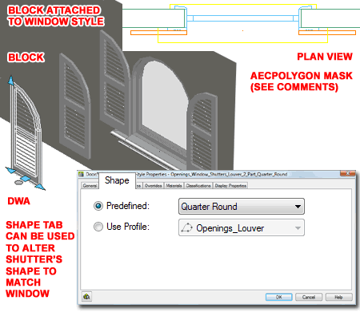Click the profile polygon icon beside Openings_Louver
The image size is (360, 316).
(186, 228)
